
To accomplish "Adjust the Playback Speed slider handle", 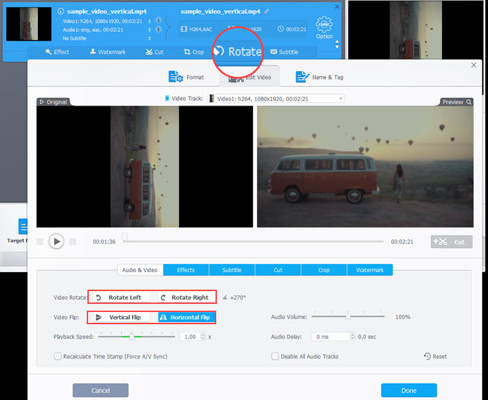I will [131, 336].
